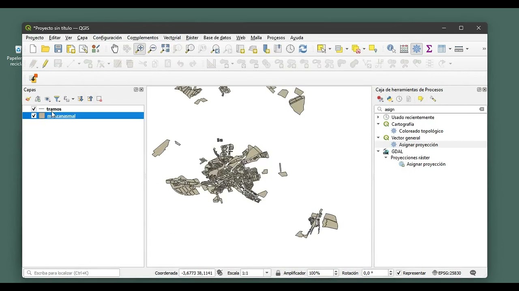The image size is (519, 291).
Task: Open the Procesos menu
Action: (276, 38)
